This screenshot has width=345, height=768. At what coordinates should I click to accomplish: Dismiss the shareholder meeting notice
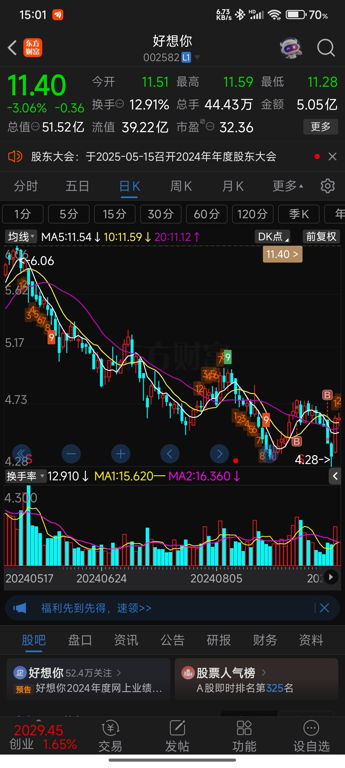[x=333, y=156]
